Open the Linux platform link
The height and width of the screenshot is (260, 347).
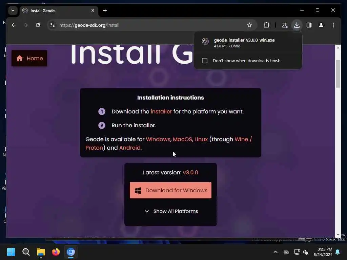201,139
